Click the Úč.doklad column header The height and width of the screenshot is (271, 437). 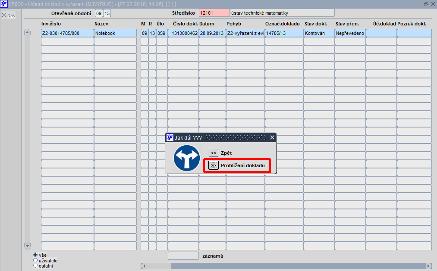coord(385,24)
